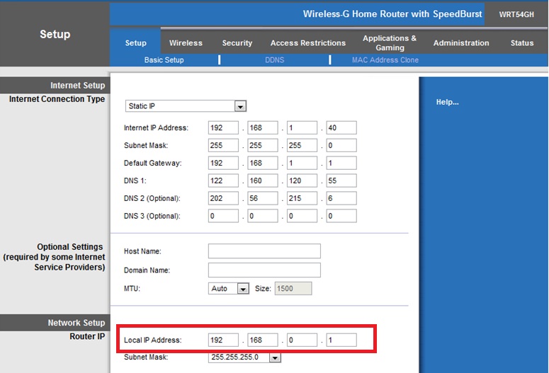
Task: Click DNS 2 first octet 202
Action: tap(223, 198)
